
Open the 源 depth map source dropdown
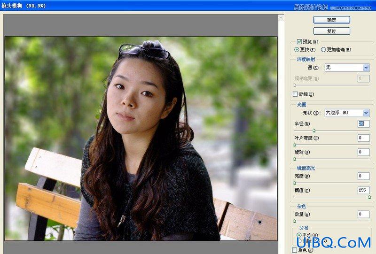[x=347, y=68]
